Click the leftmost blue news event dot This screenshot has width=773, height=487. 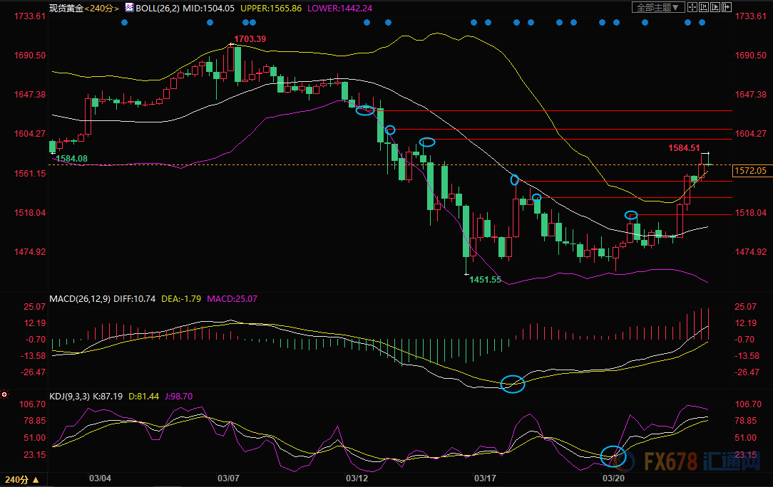[x=124, y=23]
